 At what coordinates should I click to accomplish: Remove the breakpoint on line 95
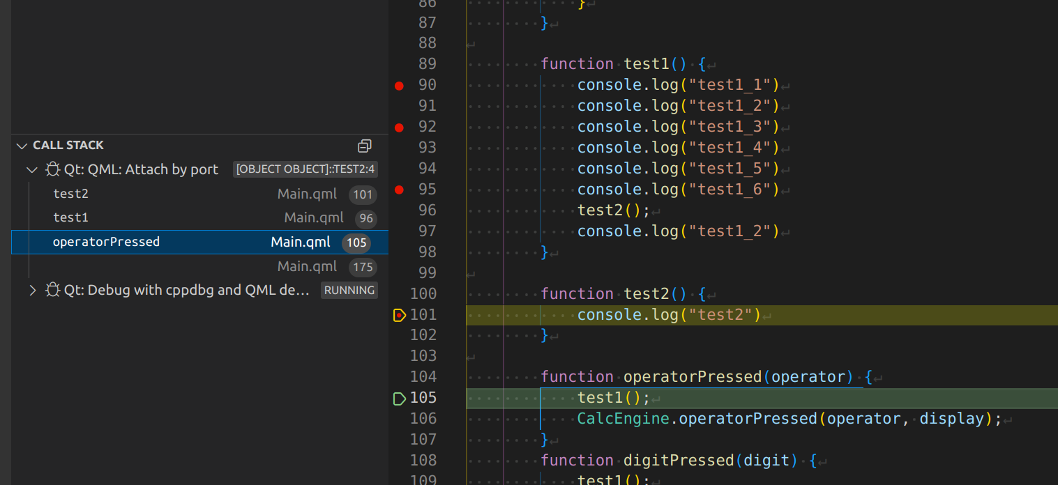(x=399, y=189)
